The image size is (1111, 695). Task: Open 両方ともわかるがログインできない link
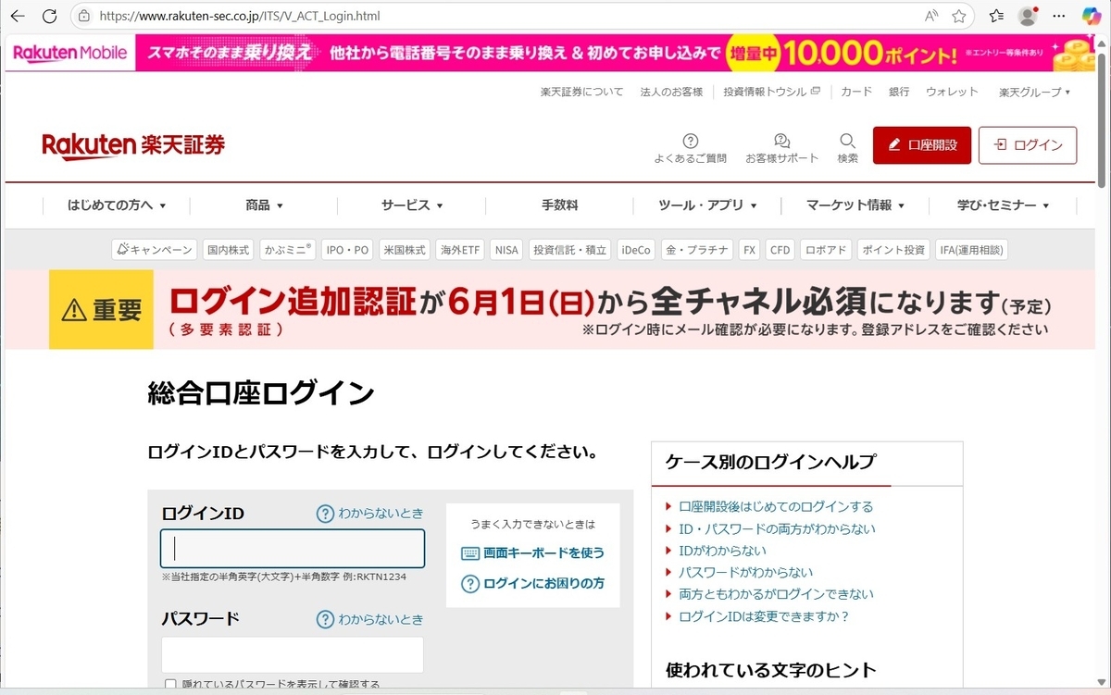(776, 594)
